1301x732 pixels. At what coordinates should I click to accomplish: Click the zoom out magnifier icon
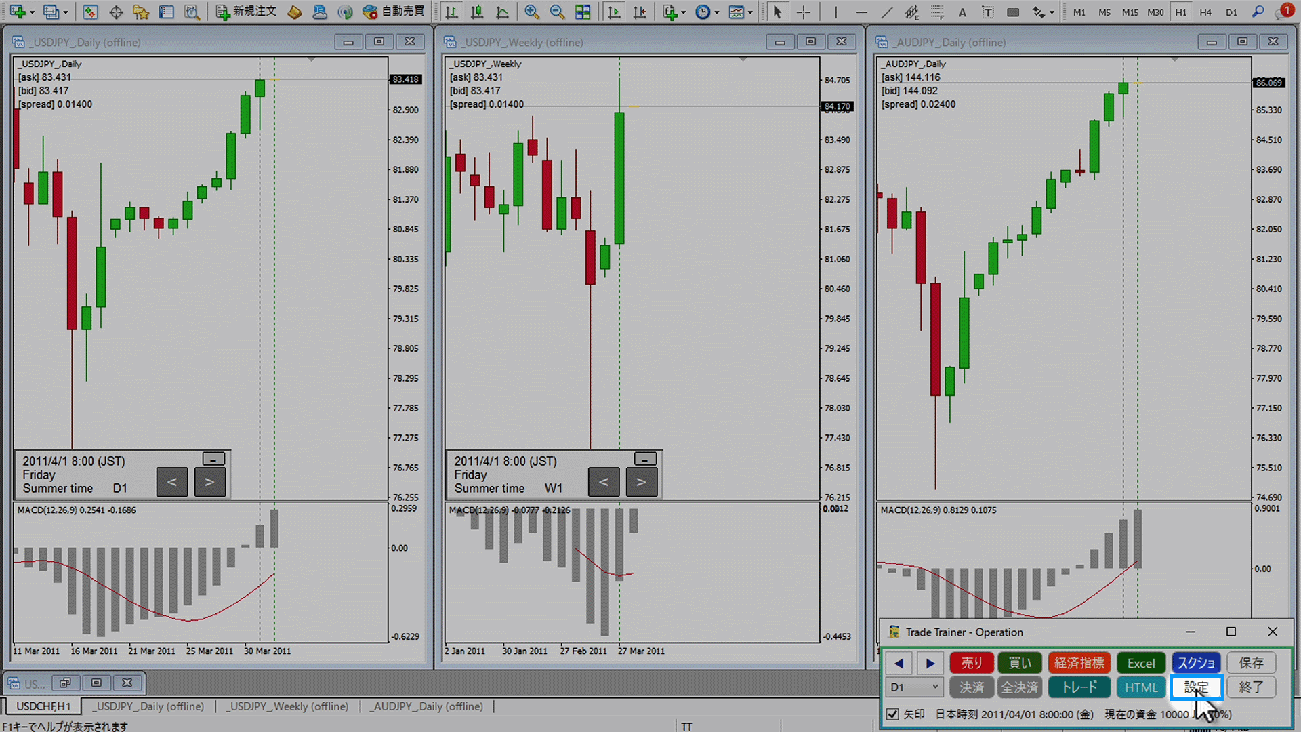click(557, 12)
